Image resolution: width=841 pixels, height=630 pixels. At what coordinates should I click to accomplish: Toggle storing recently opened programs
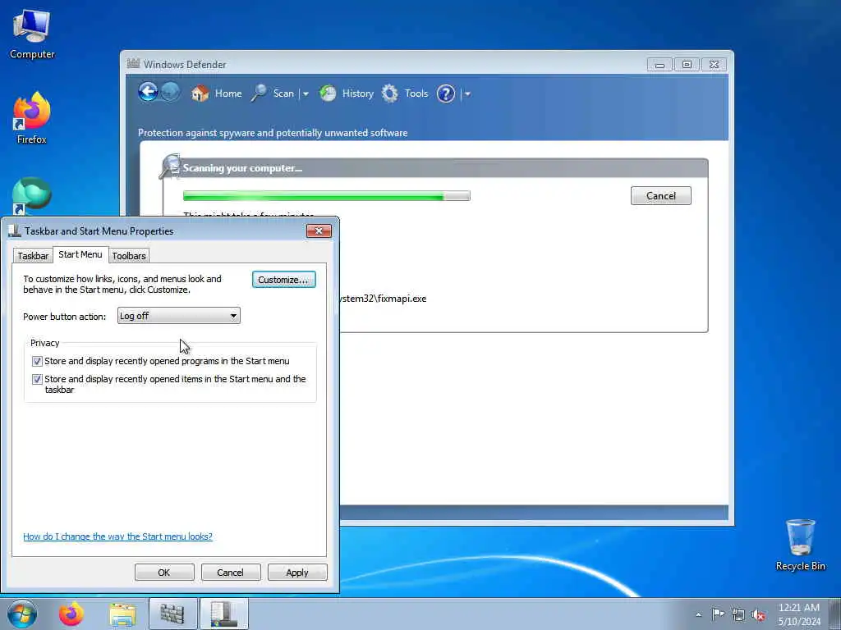tap(37, 361)
